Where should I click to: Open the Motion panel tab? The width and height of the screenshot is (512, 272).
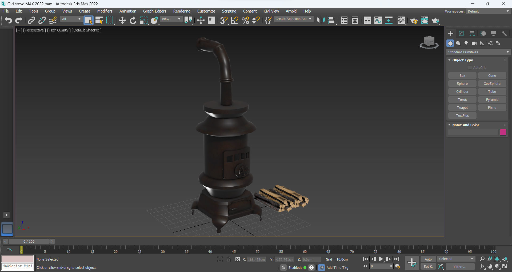click(483, 33)
